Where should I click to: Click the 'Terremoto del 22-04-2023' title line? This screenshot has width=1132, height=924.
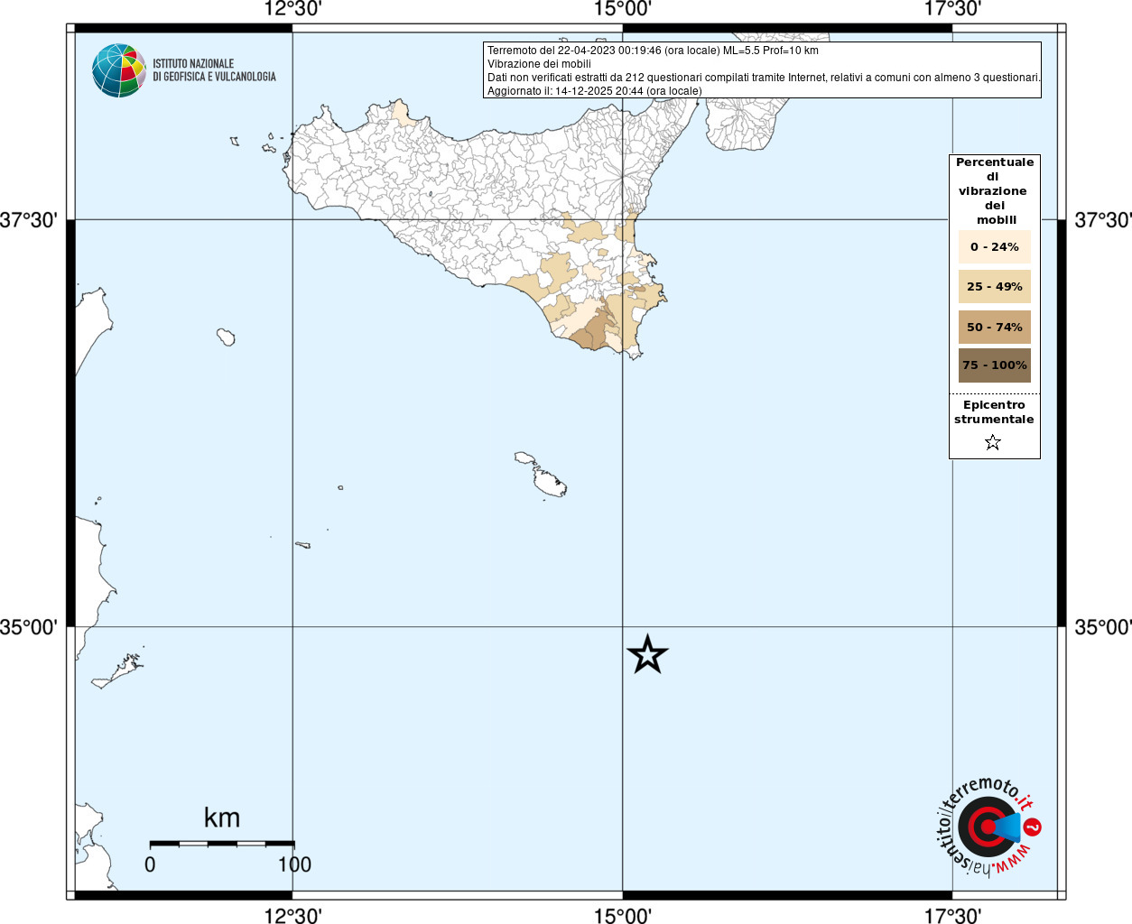(653, 51)
